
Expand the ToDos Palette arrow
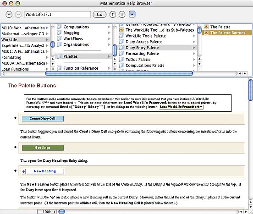point(194,60)
